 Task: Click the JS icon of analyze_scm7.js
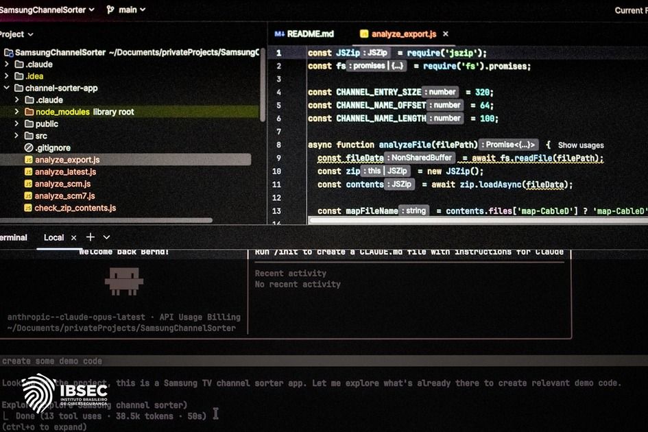coord(28,195)
